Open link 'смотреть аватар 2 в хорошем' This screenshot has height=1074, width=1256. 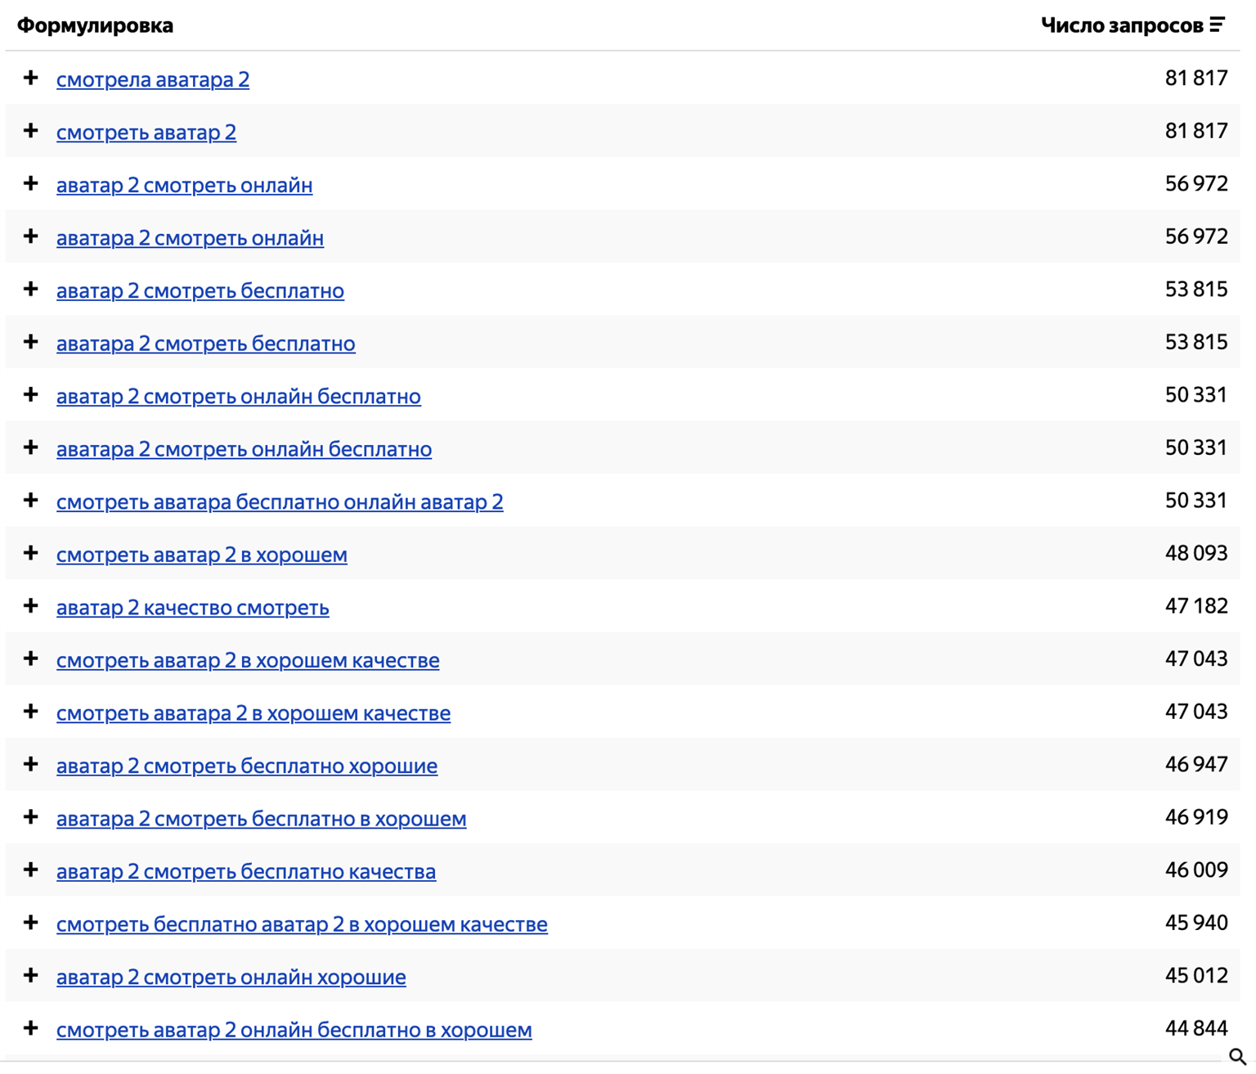coord(202,555)
